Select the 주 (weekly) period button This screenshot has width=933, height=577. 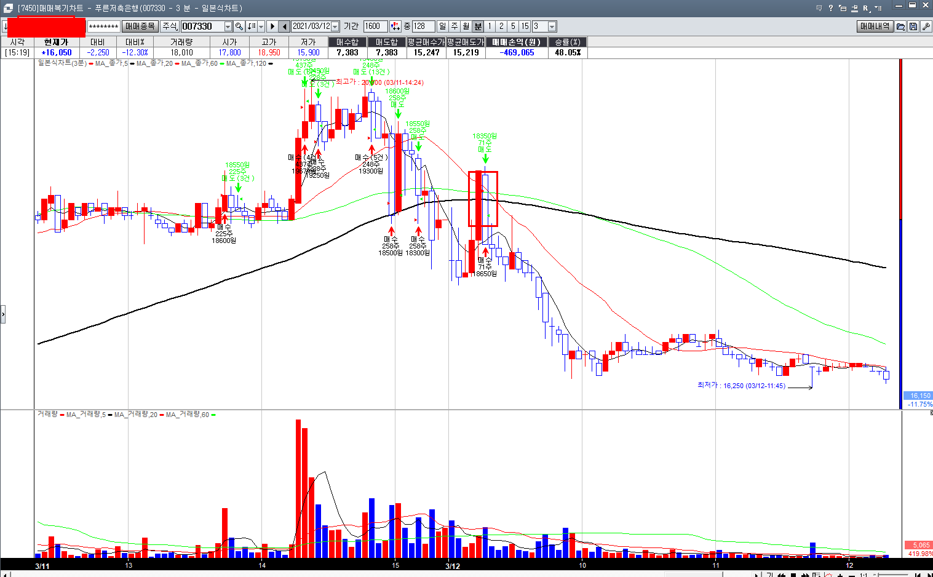[455, 26]
